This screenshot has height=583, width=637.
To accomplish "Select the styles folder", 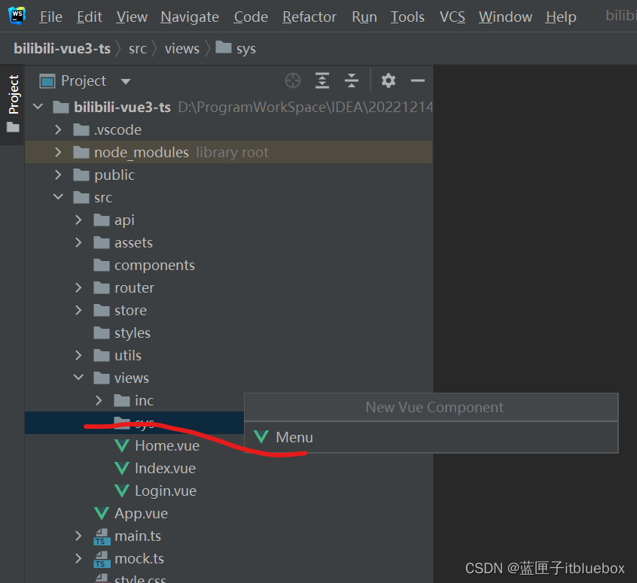I will pos(133,333).
